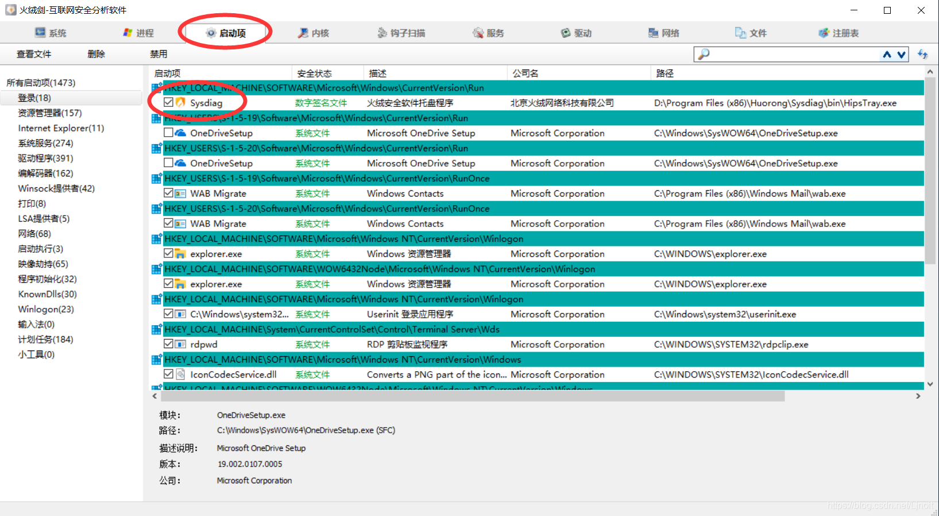The width and height of the screenshot is (939, 516).
Task: Open the 内核 tab
Action: pos(313,33)
